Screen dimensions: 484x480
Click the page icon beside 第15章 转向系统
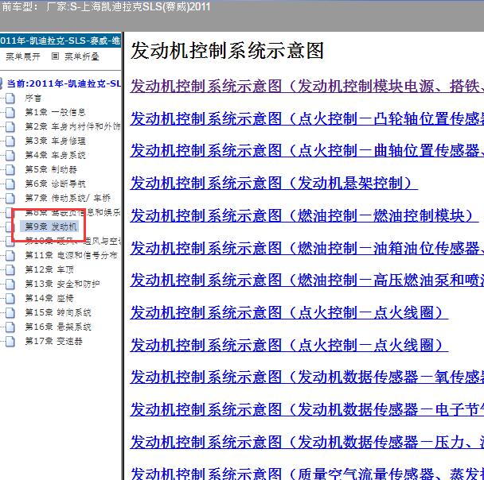tap(10, 313)
